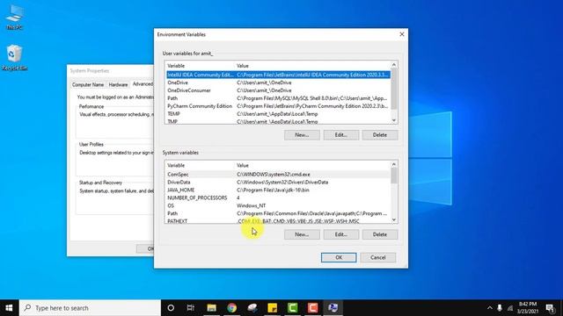Click the System variables scrollbar thumb
This screenshot has width=563, height=316.
point(394,176)
